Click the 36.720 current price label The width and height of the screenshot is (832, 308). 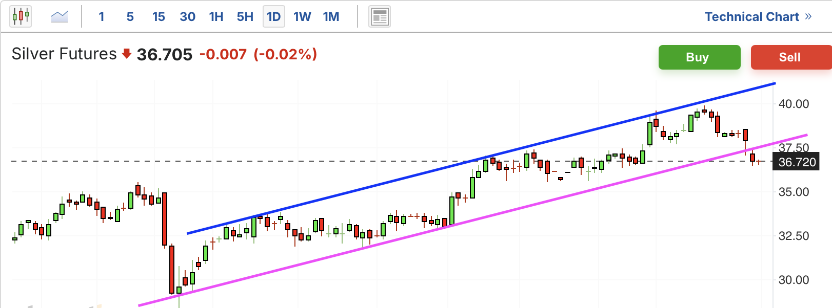[797, 162]
